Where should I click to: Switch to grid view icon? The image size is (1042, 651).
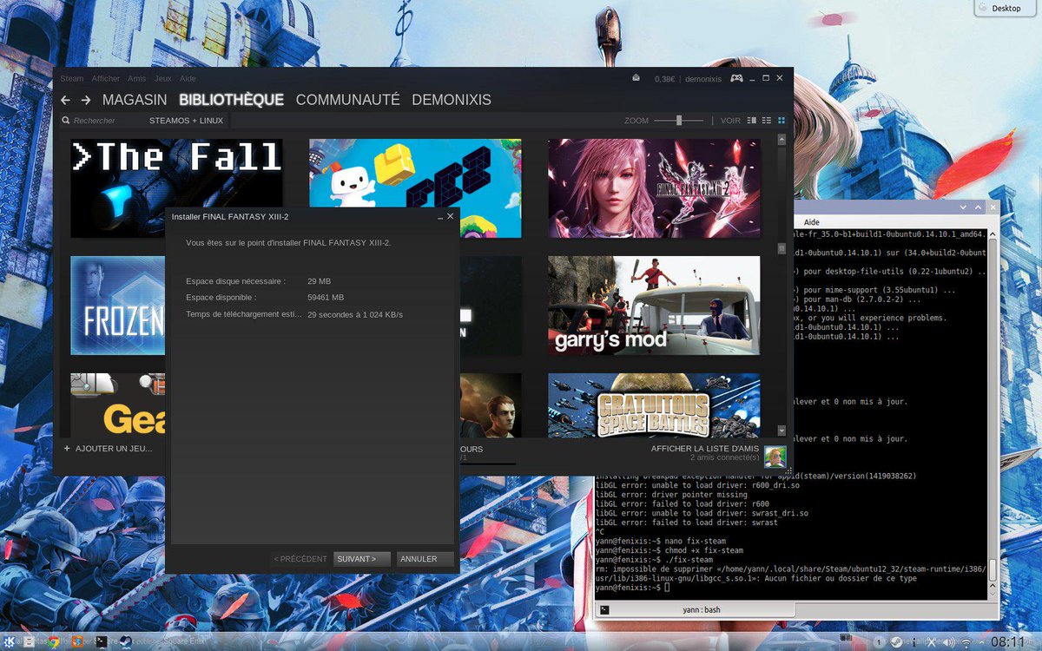781,121
